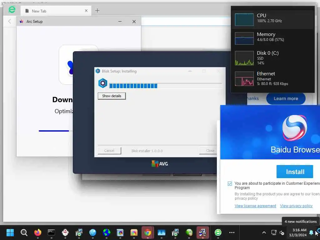
Task: Close the New Tab browser tab
Action: pyautogui.click(x=86, y=11)
